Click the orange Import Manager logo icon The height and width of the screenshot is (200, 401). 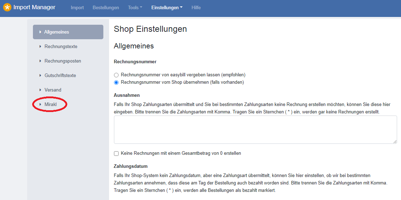[x=7, y=7]
